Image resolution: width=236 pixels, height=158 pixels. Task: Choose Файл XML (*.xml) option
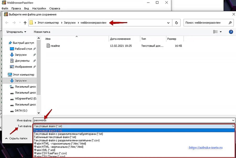134,150
